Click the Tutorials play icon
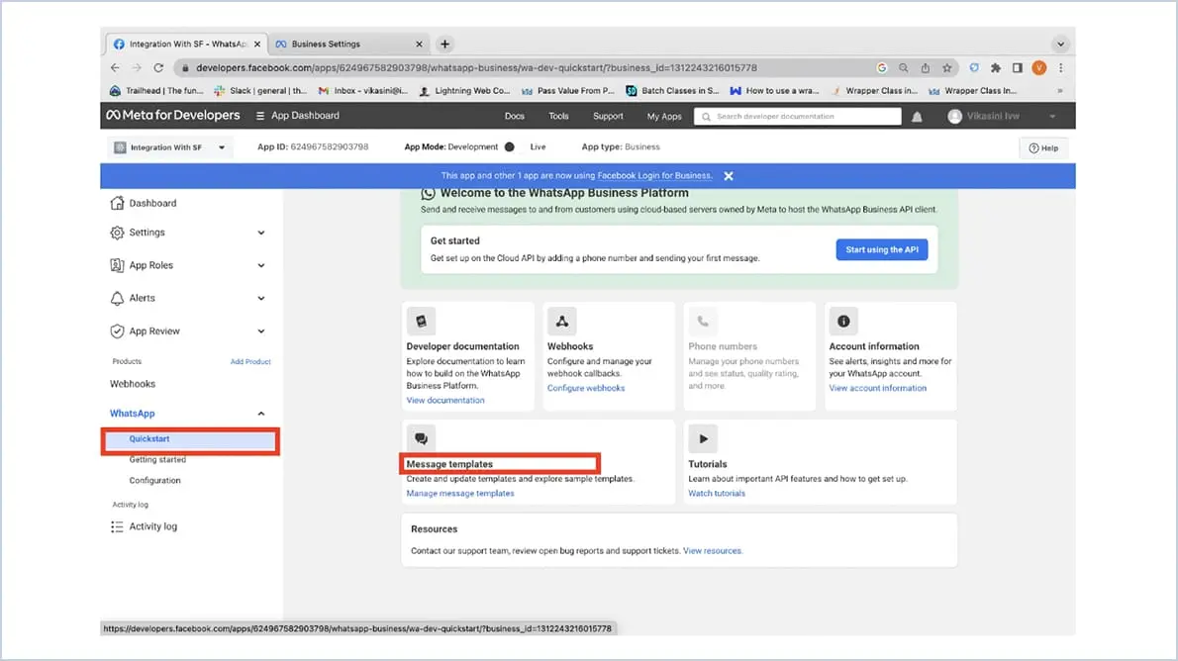 click(x=703, y=438)
